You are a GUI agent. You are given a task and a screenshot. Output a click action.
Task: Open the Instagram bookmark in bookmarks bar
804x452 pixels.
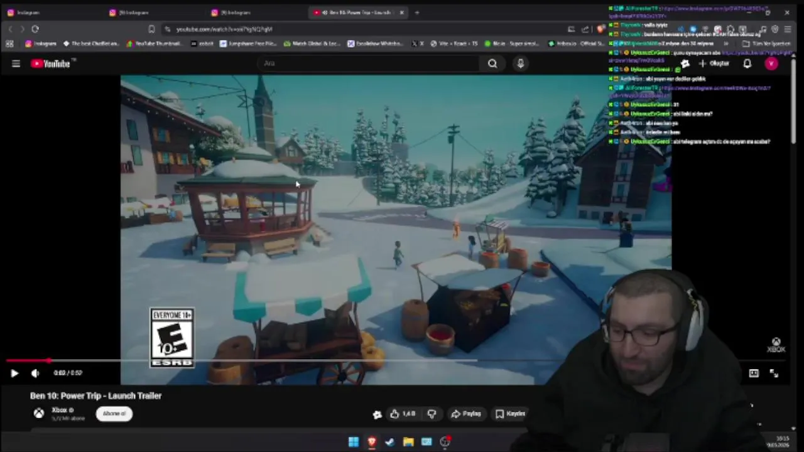click(41, 44)
